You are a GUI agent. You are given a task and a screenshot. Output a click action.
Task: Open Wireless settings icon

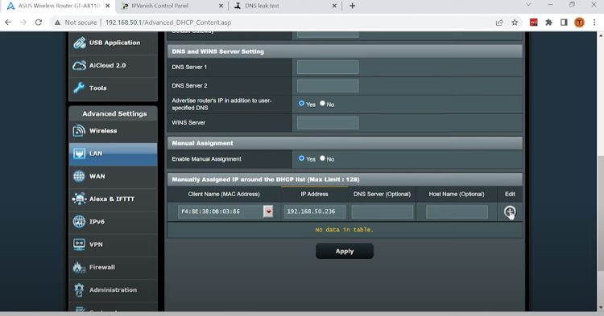(80, 131)
